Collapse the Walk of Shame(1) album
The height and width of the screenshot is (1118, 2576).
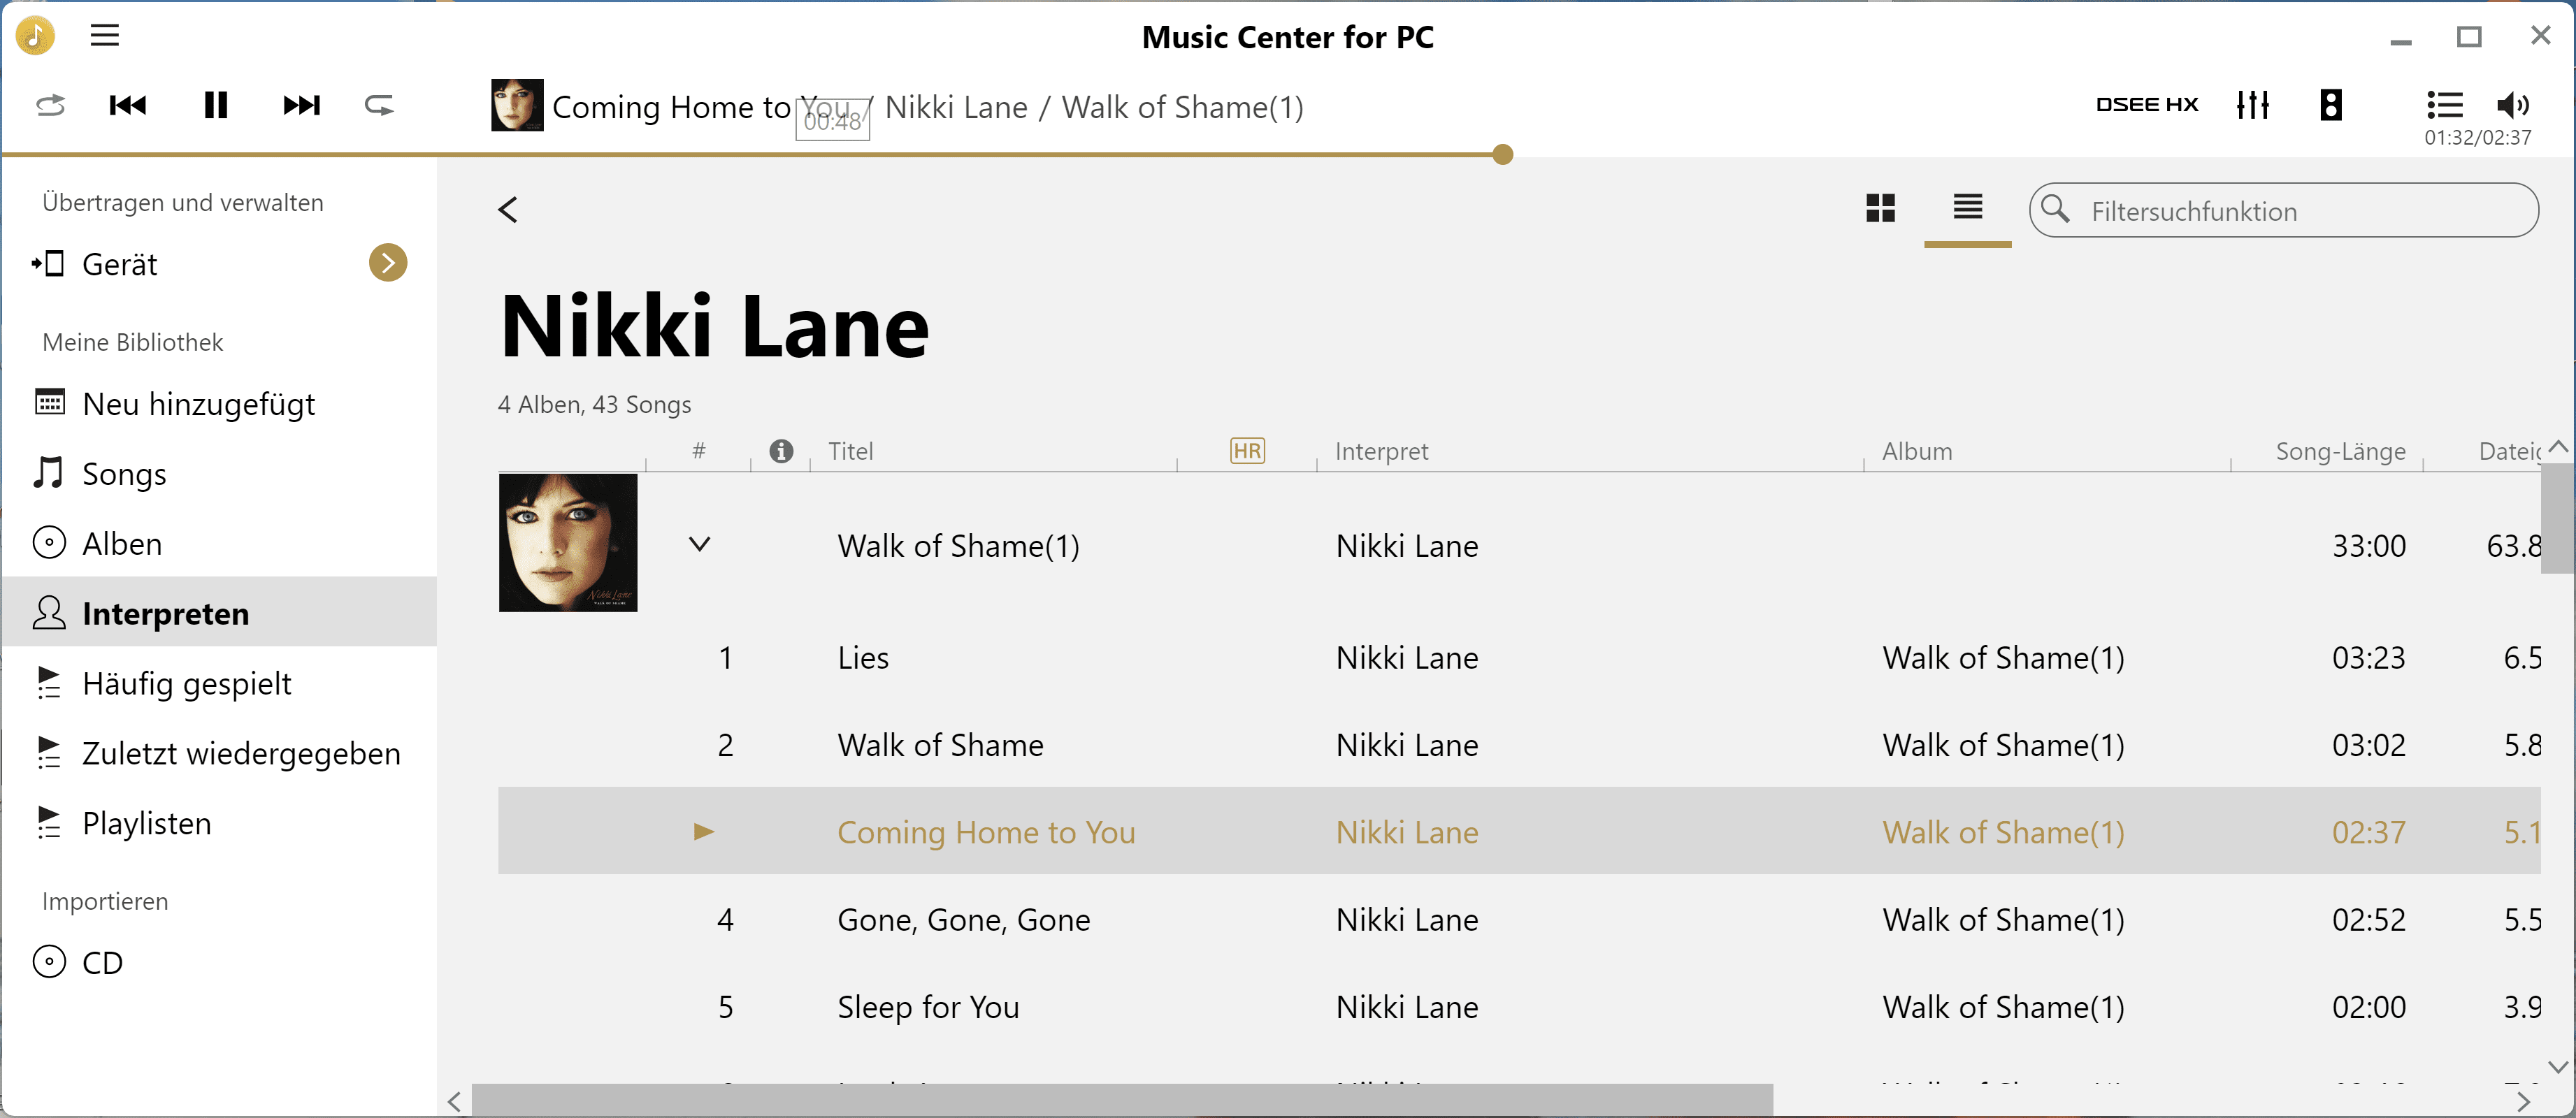coord(700,544)
